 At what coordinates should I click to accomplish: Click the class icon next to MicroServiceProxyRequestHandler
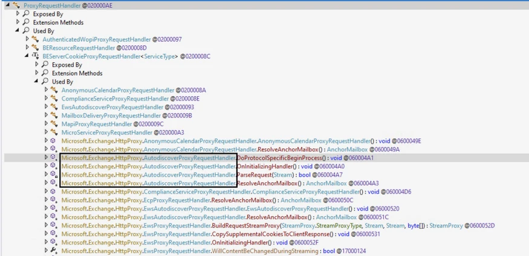pos(55,133)
